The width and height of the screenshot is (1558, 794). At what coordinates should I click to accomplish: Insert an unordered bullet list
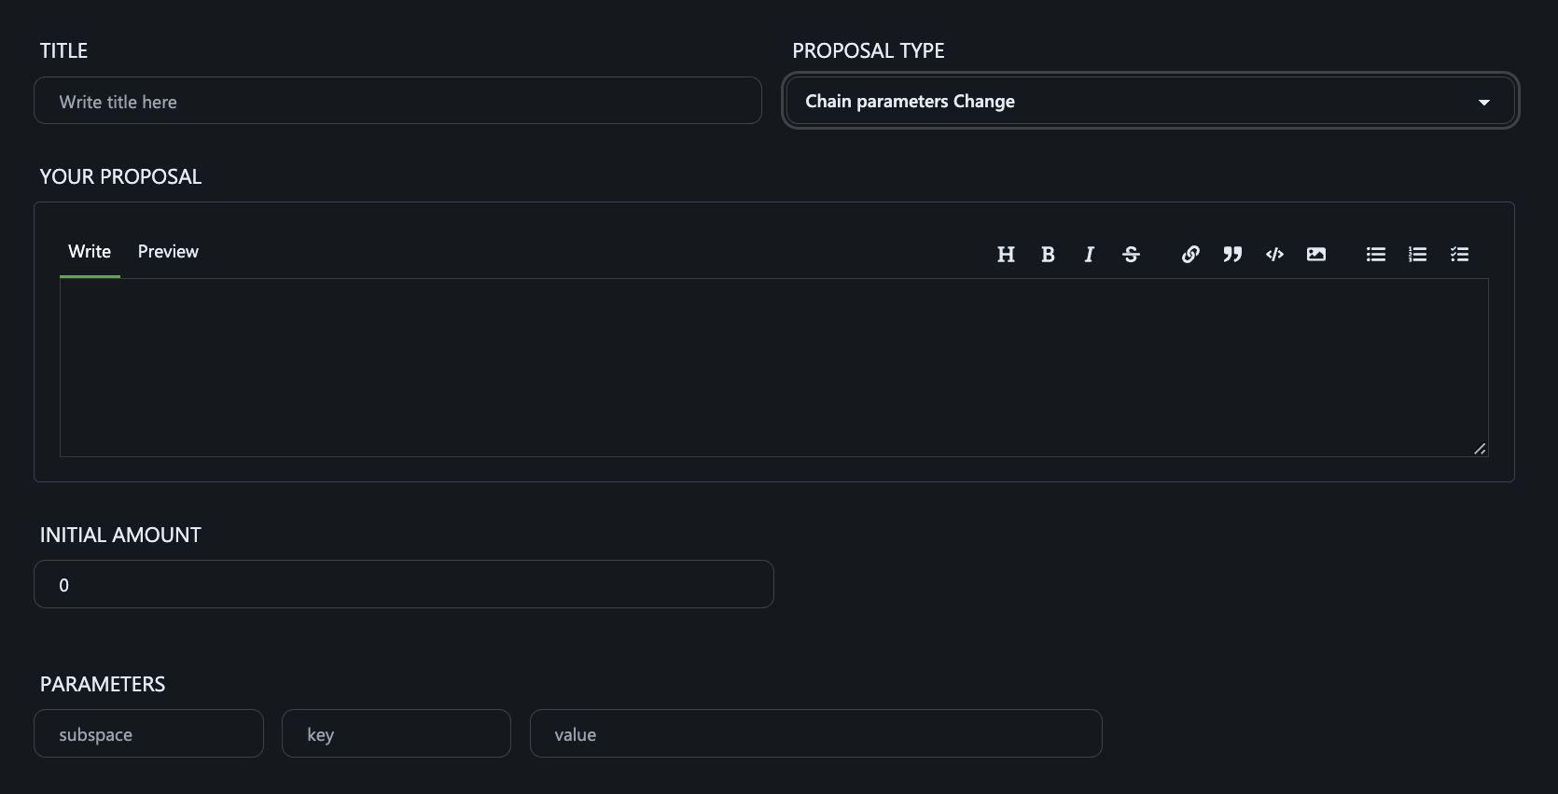(1376, 255)
